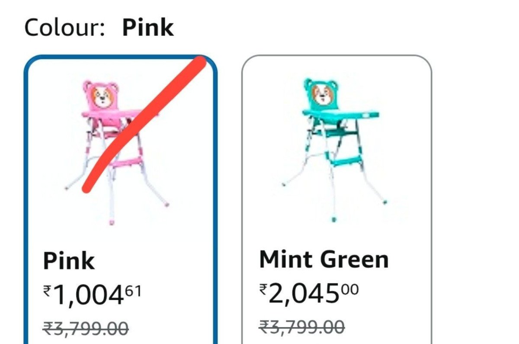This screenshot has width=519, height=344.
Task: Click the rupee symbol before 1,004 price
Action: pyautogui.click(x=47, y=292)
